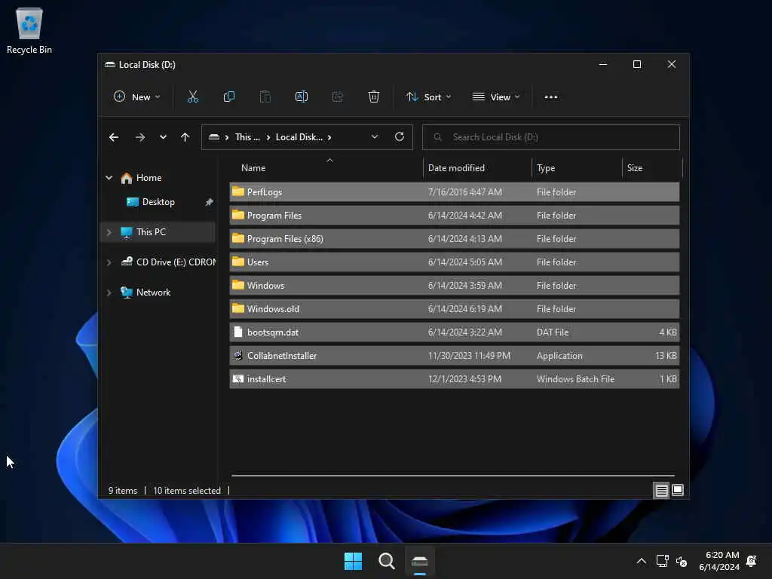Refresh the Local Disk folder view
The image size is (772, 579).
click(x=400, y=137)
